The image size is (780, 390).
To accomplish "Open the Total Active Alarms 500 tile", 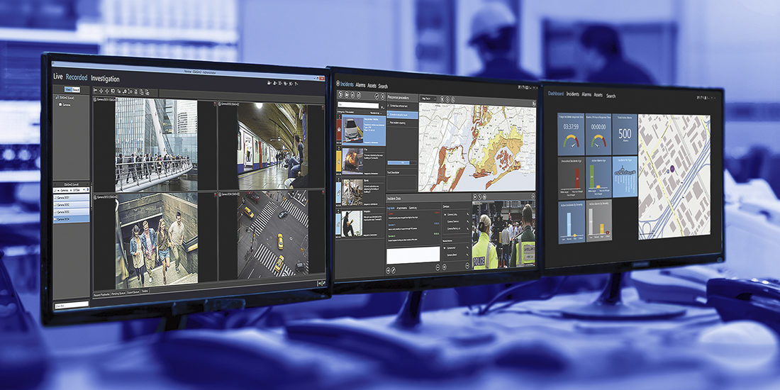I will click(x=624, y=134).
